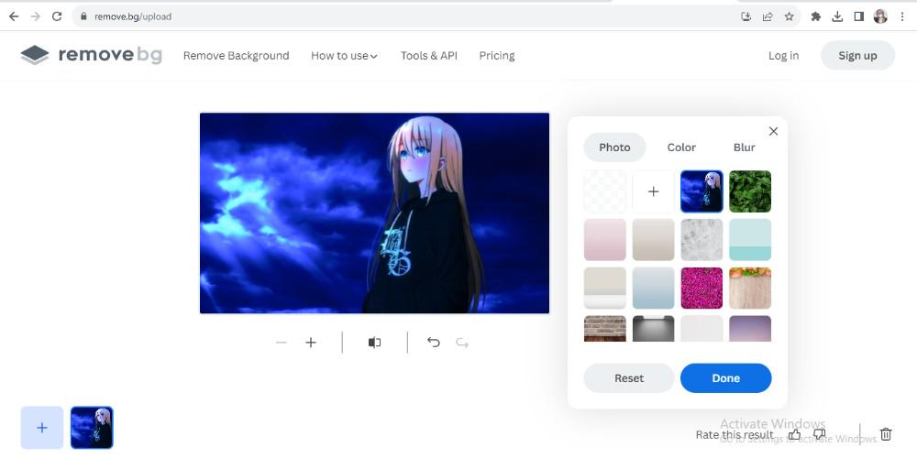917x458 pixels.
Task: Choose the gray marble background
Action: (702, 239)
